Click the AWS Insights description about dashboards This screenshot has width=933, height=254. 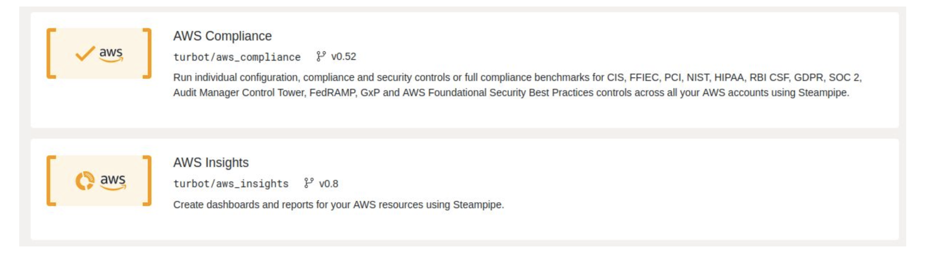(x=338, y=205)
